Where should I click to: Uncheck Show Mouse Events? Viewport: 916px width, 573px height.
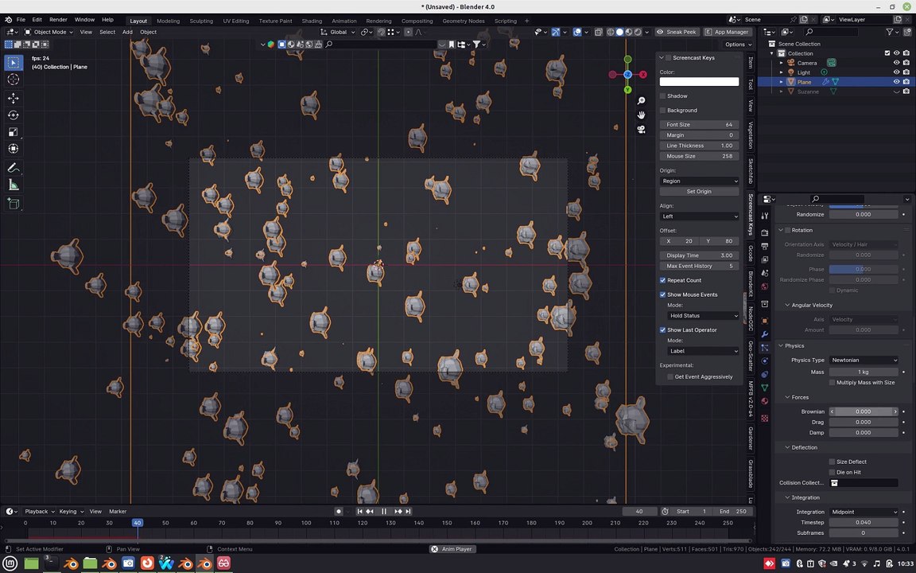pos(663,294)
